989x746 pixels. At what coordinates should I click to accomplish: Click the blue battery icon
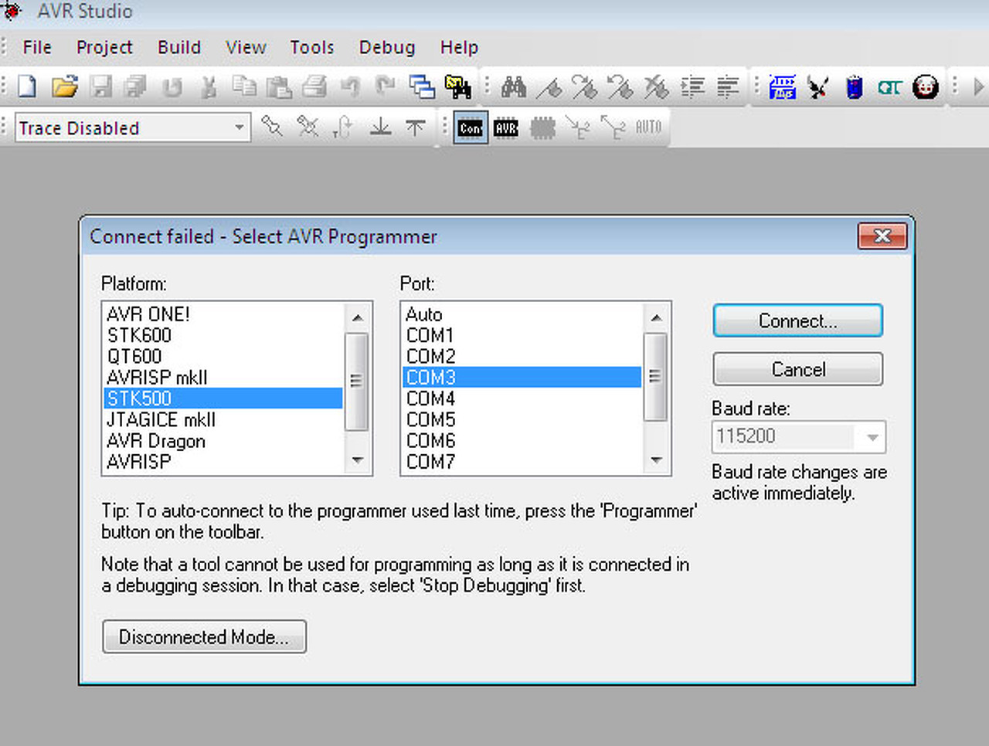[854, 86]
